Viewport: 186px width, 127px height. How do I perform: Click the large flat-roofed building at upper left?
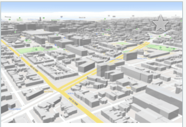click(38, 32)
